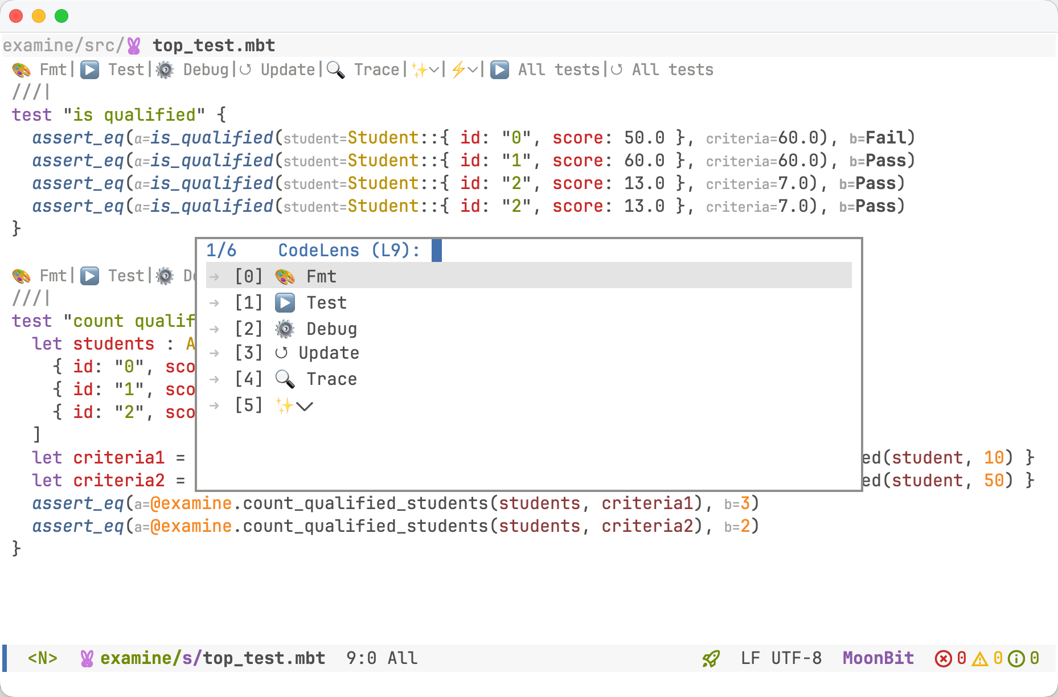Viewport: 1058px width, 697px height.
Task: Choose Debug entry in CodeLens popup
Action: [x=331, y=329]
